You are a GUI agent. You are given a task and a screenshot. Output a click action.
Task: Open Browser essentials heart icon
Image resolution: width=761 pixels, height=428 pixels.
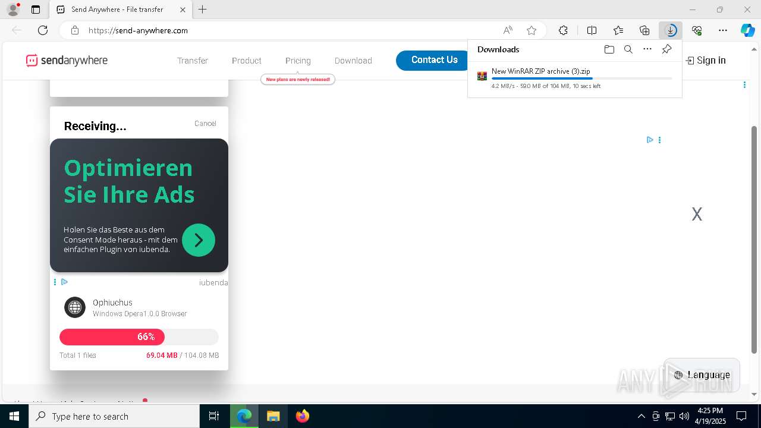[x=697, y=30]
